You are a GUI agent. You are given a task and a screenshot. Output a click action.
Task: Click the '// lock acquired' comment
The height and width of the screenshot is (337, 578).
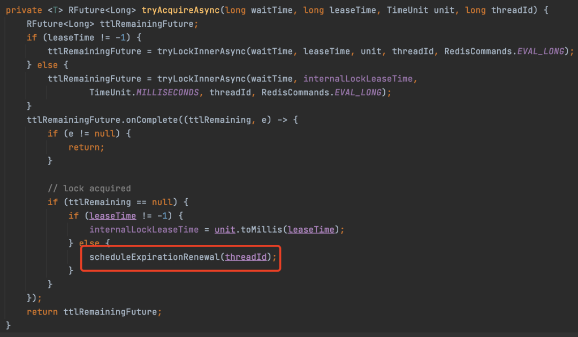click(89, 189)
